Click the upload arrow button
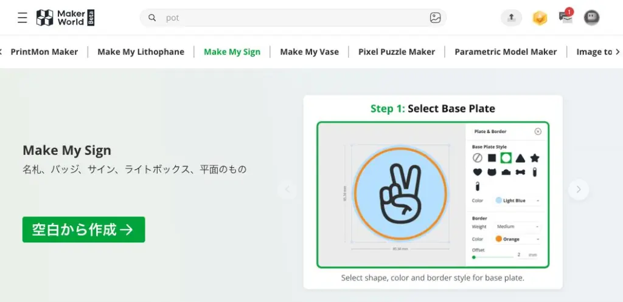Viewport: 623px width, 302px height. [x=511, y=18]
